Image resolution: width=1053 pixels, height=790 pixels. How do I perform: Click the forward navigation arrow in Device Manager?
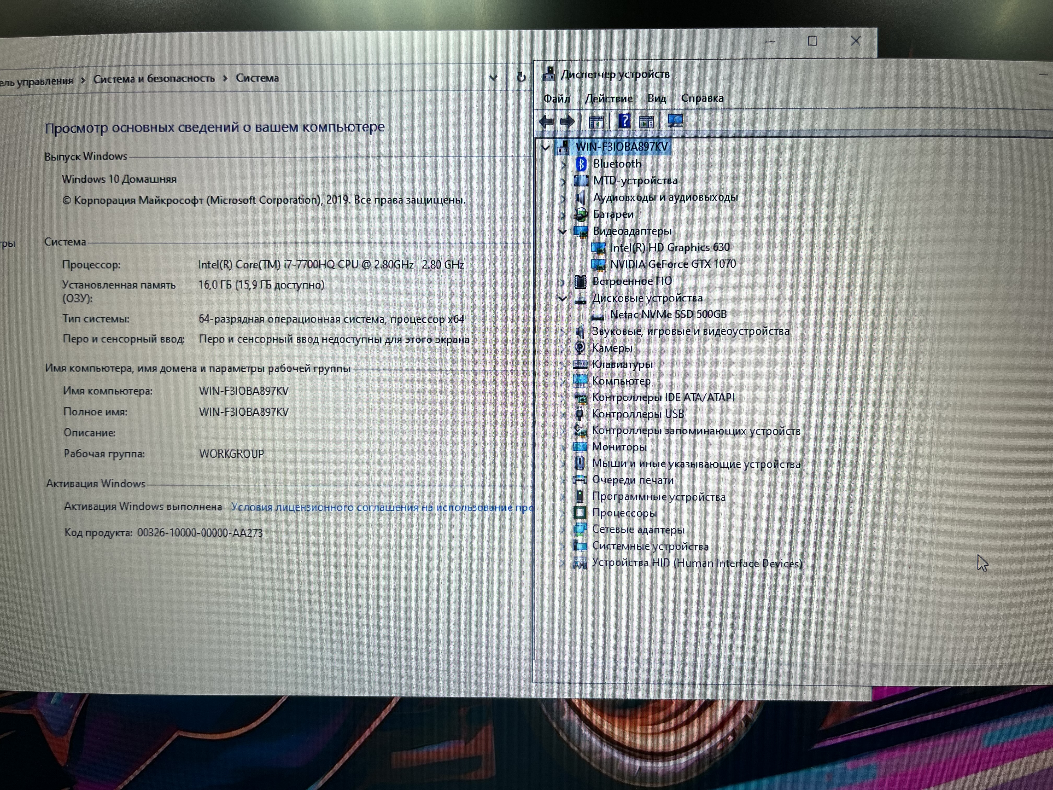click(x=568, y=121)
